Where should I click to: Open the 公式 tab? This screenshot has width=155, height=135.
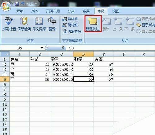click(71, 11)
